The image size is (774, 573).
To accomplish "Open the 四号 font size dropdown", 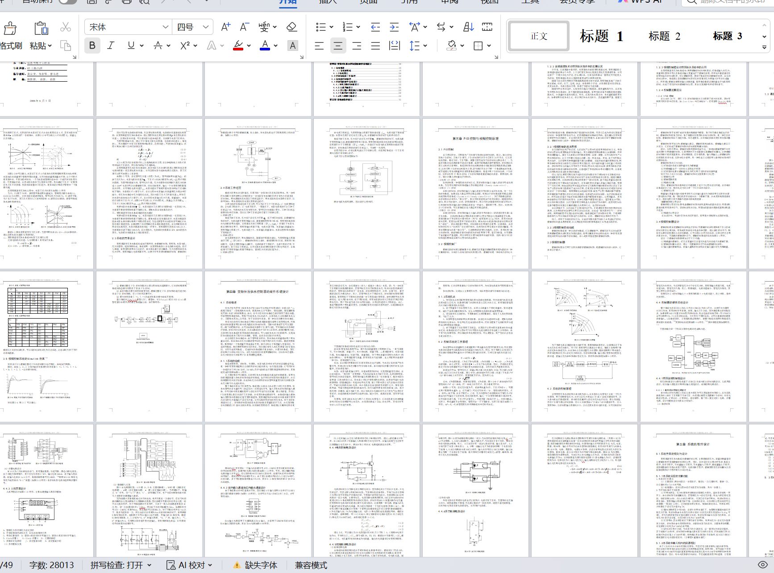I will [205, 27].
